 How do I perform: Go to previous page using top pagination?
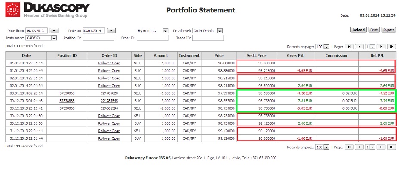(359, 47)
